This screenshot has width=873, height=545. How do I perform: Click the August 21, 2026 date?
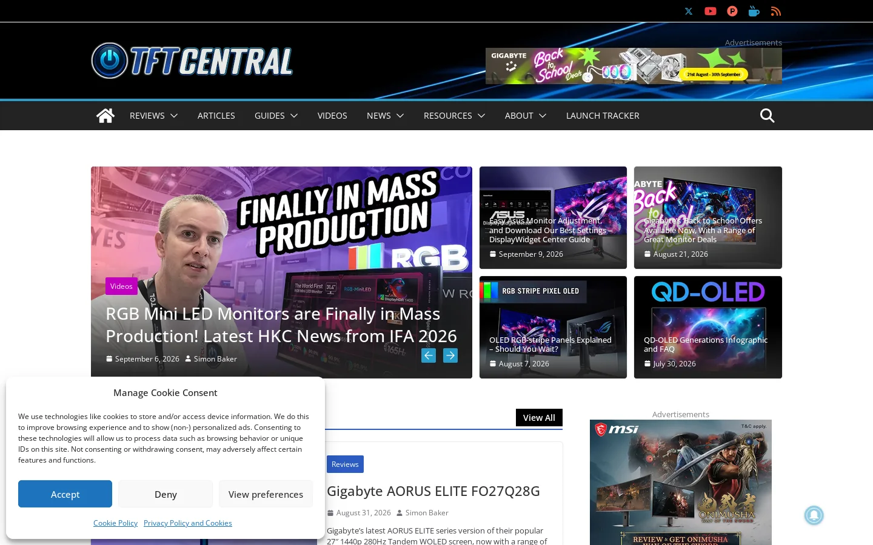681,254
